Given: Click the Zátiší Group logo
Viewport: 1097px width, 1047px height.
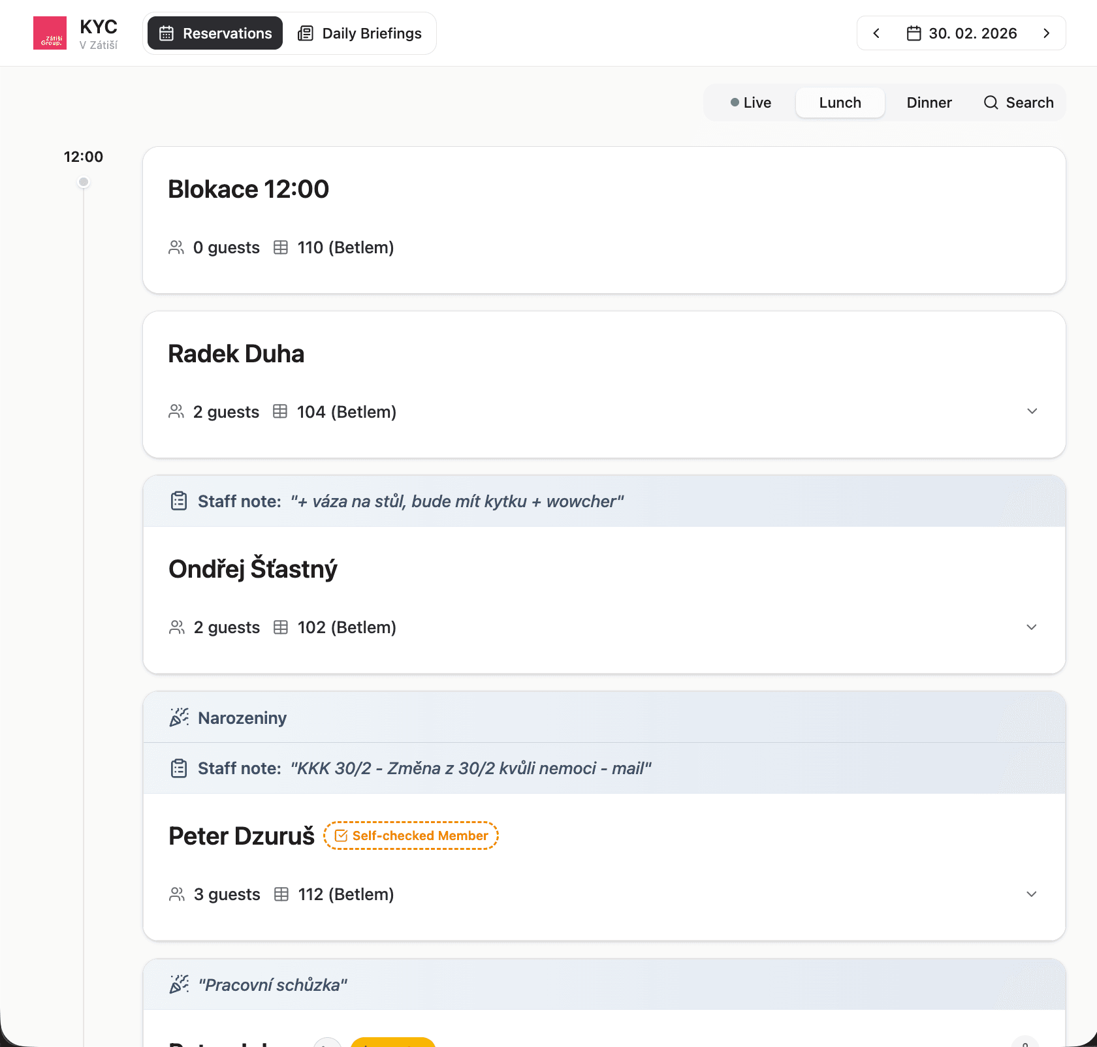Looking at the screenshot, I should point(50,33).
